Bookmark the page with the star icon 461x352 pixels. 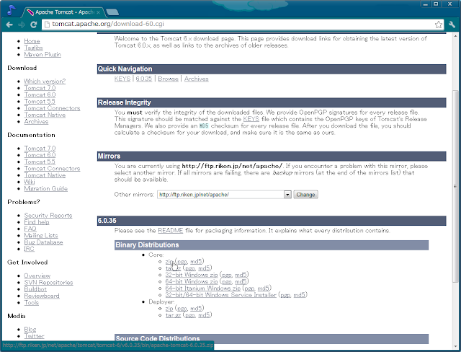pyautogui.click(x=439, y=25)
